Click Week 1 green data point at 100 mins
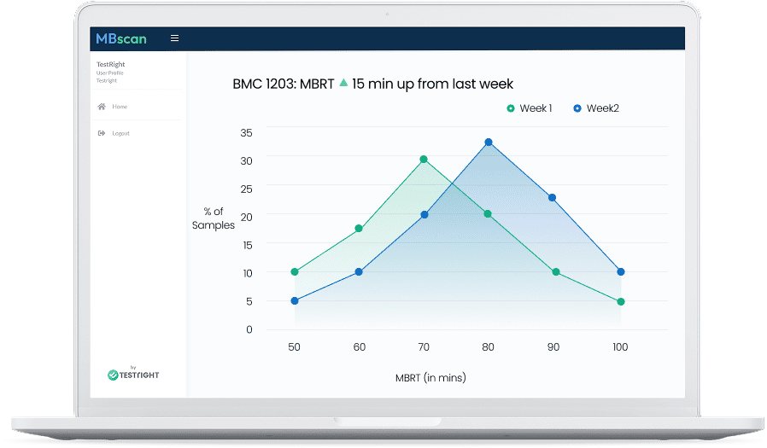Image resolution: width=767 pixels, height=448 pixels. click(x=621, y=301)
